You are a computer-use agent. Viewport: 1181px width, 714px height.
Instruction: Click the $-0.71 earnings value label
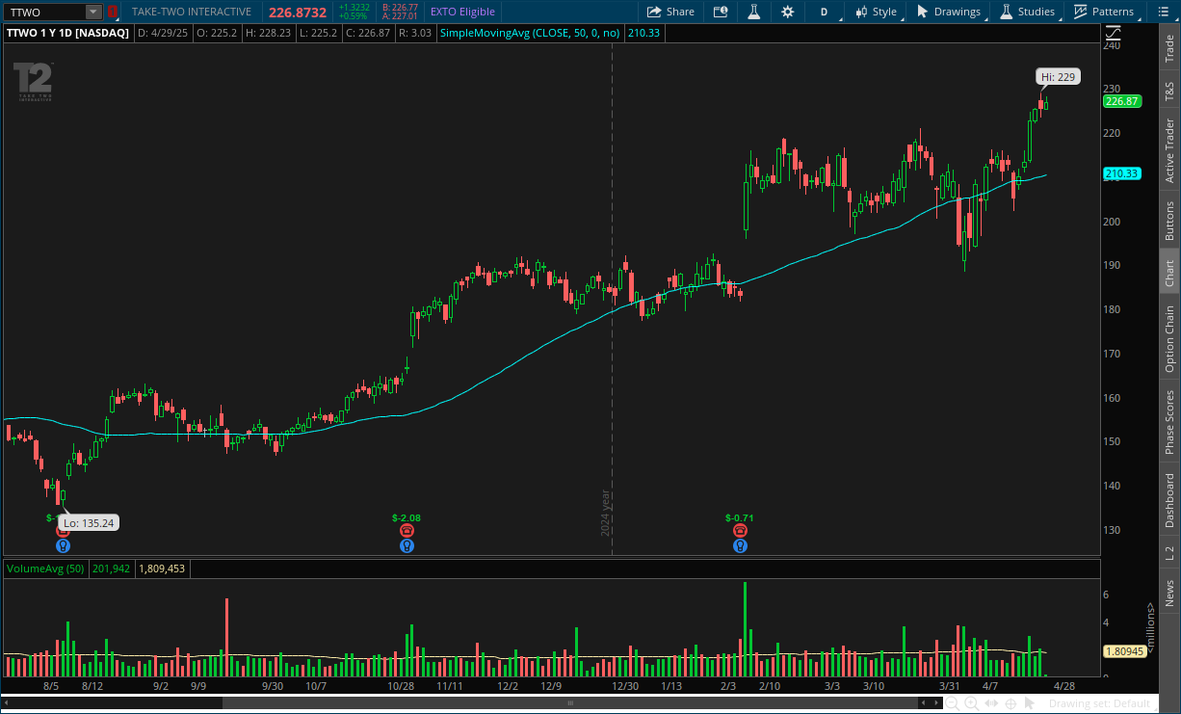pos(740,517)
